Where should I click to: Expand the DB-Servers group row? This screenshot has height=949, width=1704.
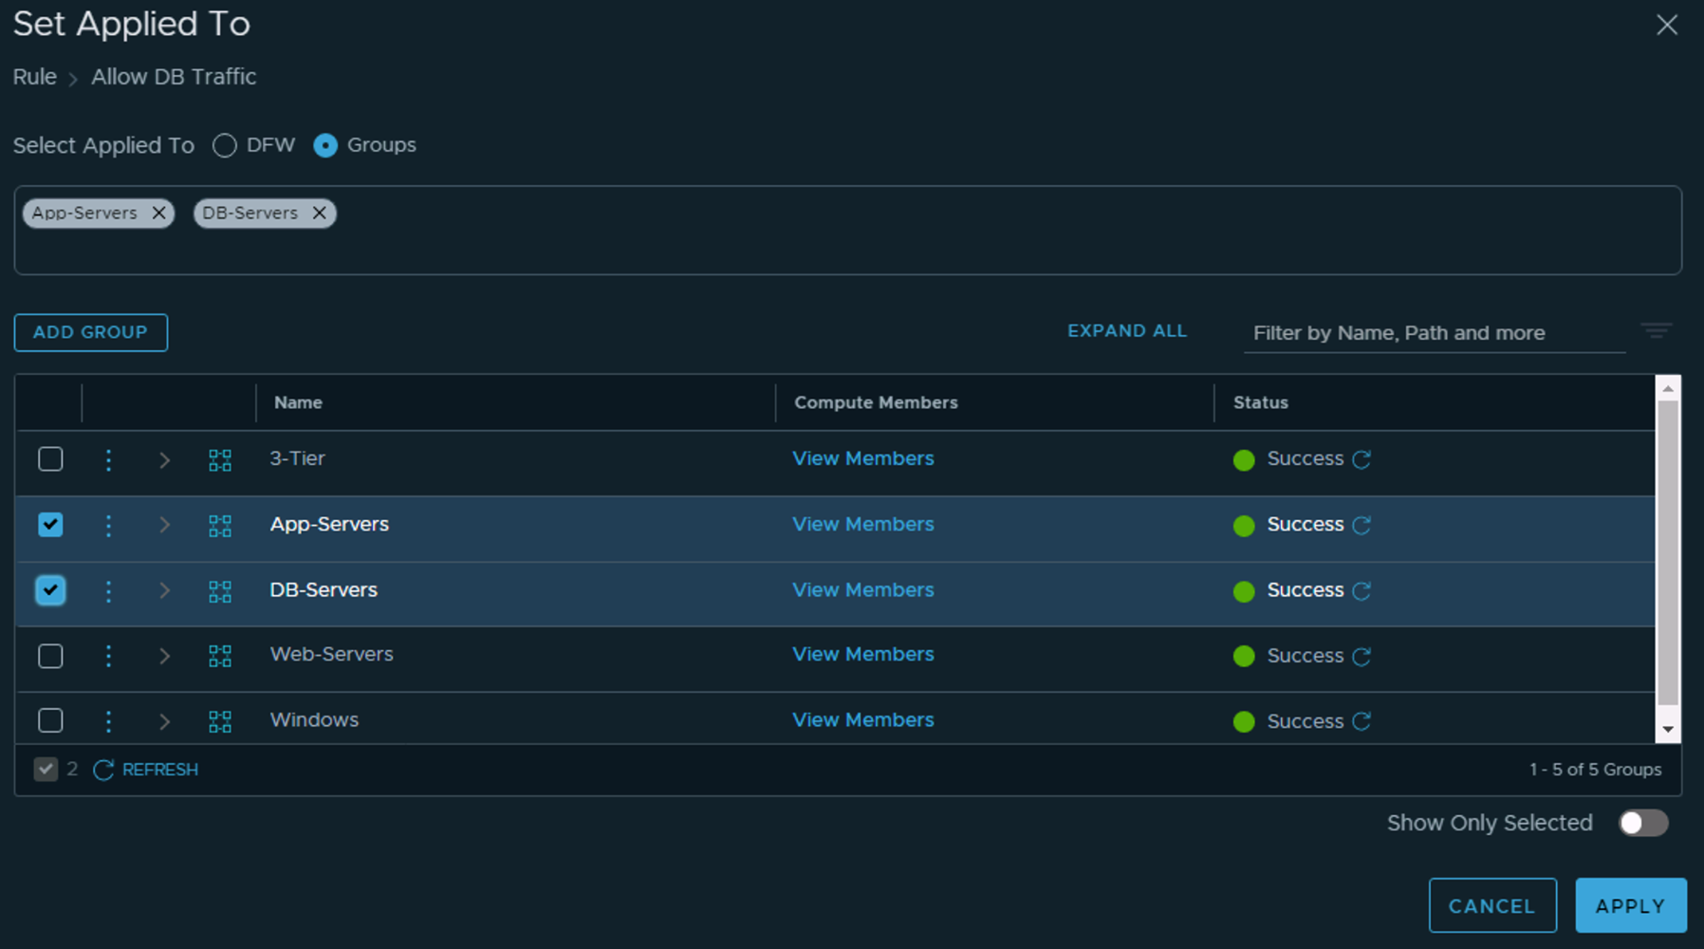164,590
